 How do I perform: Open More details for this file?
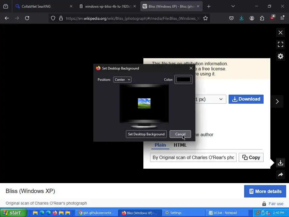pos(265,191)
